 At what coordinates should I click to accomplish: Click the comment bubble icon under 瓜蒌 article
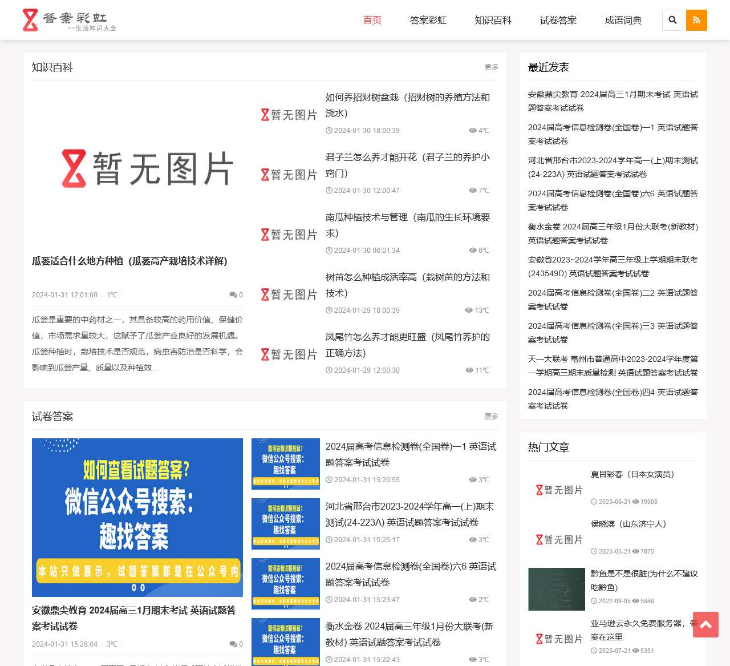click(x=233, y=294)
